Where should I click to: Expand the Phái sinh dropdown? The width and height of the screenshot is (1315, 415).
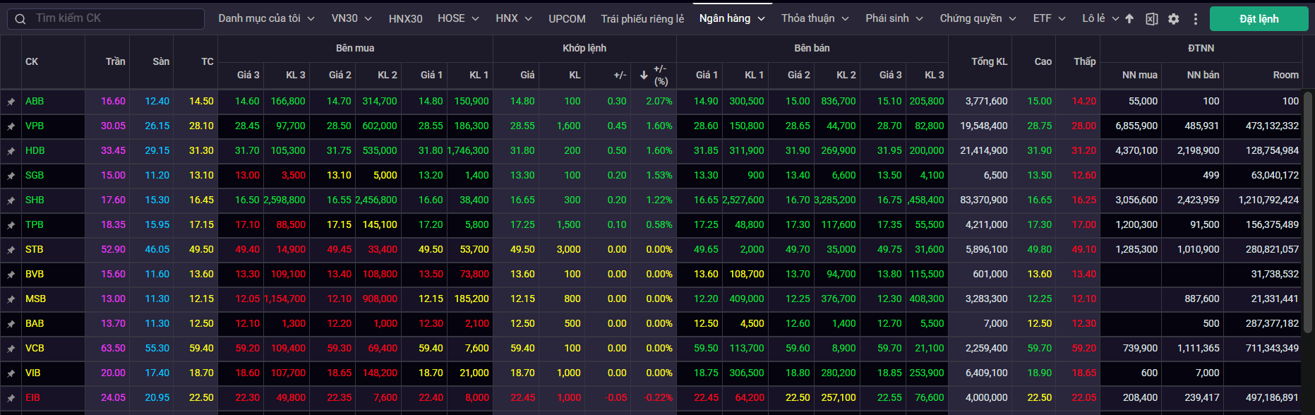point(894,18)
